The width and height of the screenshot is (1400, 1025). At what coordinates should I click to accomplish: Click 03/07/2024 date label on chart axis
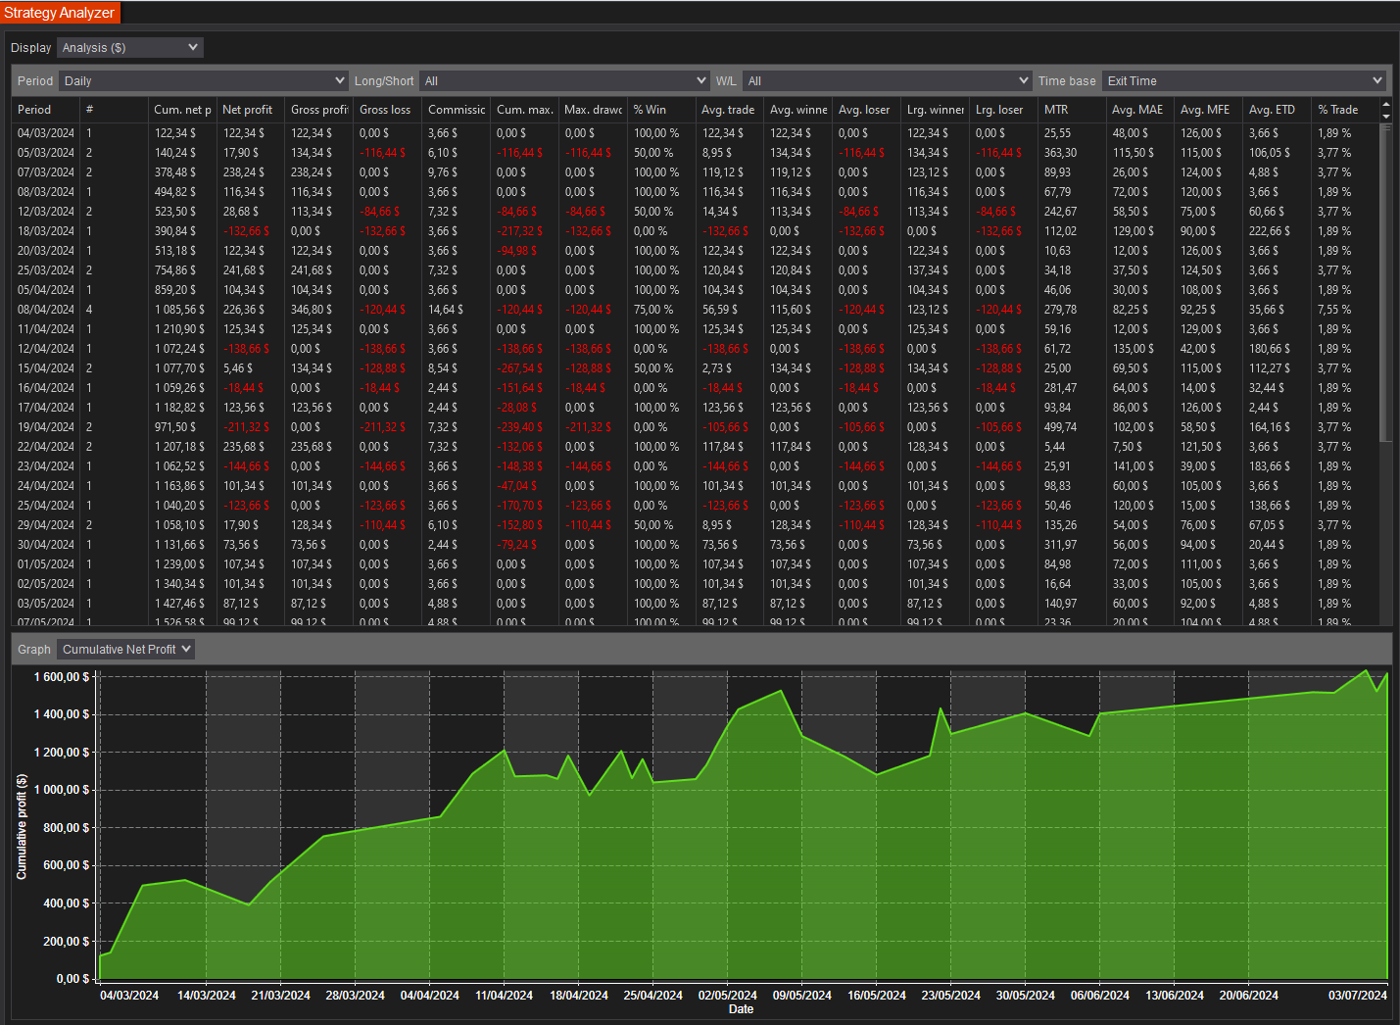[x=1358, y=996]
